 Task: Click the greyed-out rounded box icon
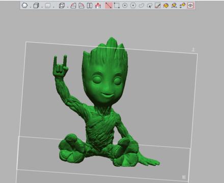(48, 6)
